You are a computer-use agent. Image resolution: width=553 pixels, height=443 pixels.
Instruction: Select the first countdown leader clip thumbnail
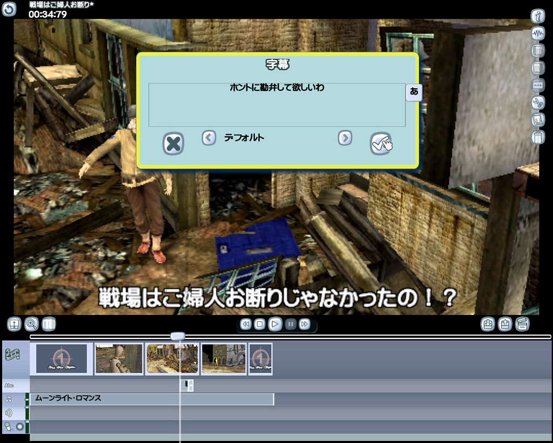click(x=62, y=359)
